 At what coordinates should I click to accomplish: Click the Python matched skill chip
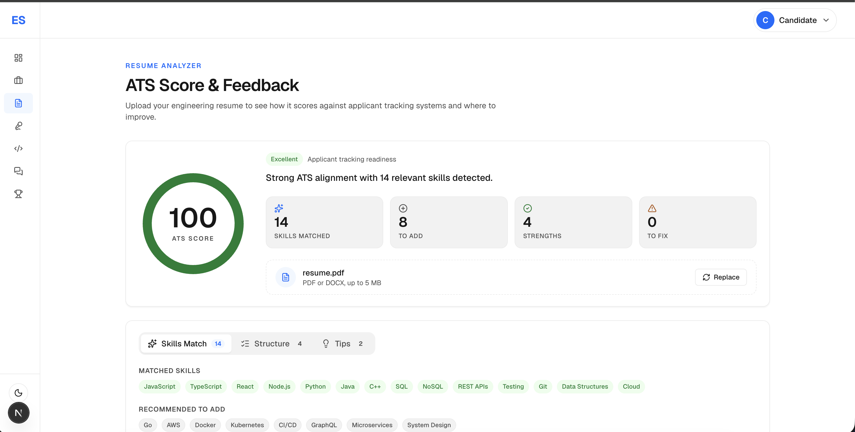(x=315, y=387)
